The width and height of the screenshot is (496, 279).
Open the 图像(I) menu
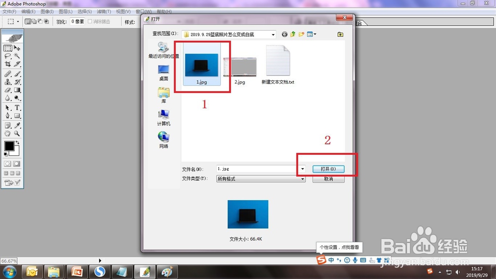[47, 11]
